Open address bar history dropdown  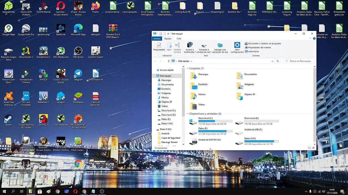pyautogui.click(x=272, y=61)
